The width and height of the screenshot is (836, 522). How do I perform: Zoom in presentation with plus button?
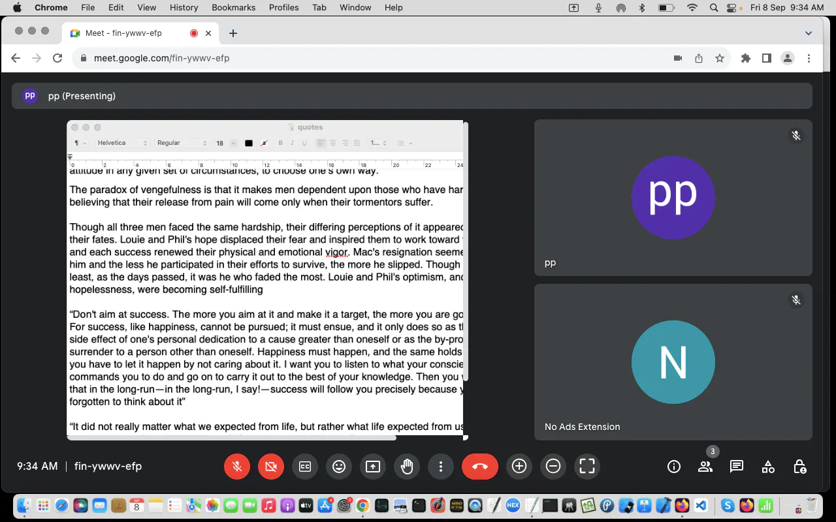pyautogui.click(x=519, y=466)
